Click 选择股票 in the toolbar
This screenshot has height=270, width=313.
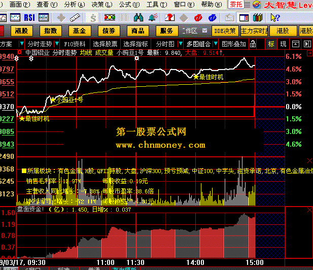tap(105, 44)
